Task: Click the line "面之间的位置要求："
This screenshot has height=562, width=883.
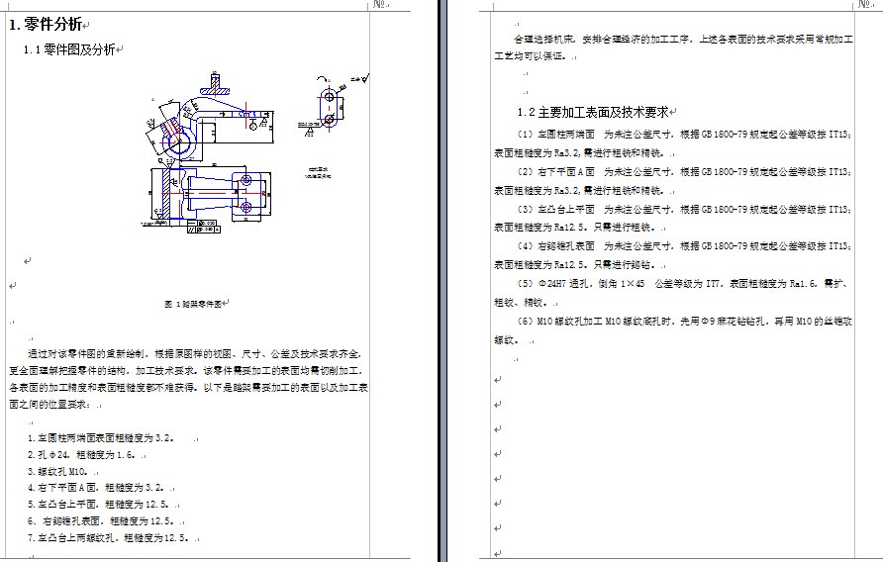Action: [x=51, y=405]
